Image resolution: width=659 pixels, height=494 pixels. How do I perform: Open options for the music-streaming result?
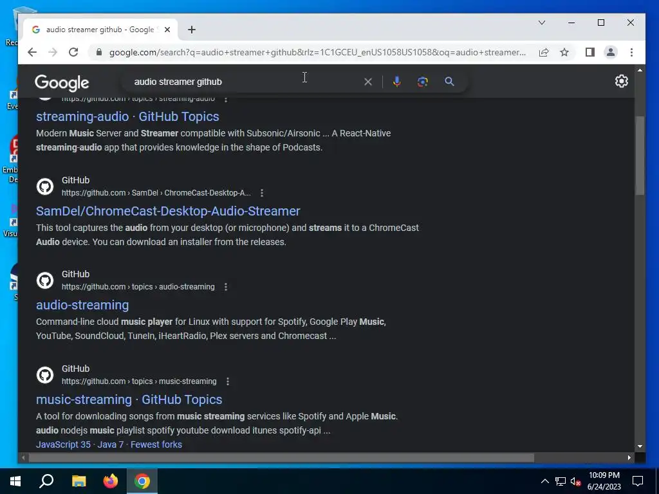click(228, 381)
